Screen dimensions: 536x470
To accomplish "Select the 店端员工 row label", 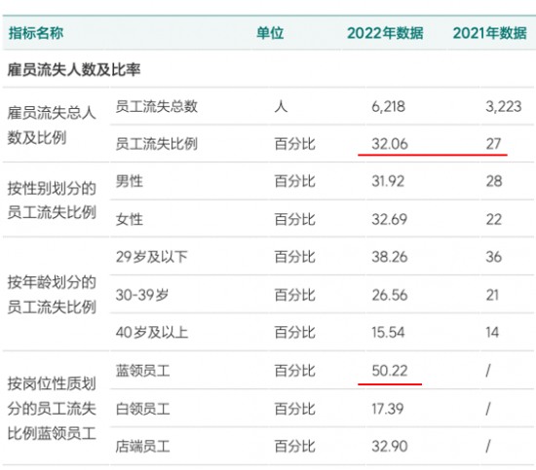I will pyautogui.click(x=143, y=447).
